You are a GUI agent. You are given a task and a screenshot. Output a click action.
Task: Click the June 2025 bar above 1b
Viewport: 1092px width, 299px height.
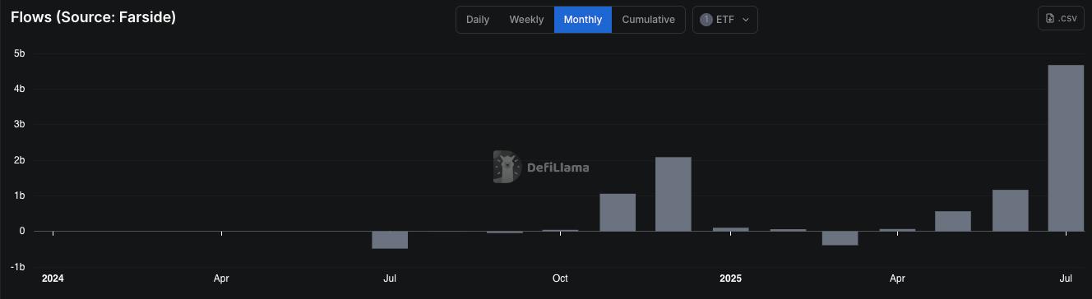pyautogui.click(x=1010, y=210)
